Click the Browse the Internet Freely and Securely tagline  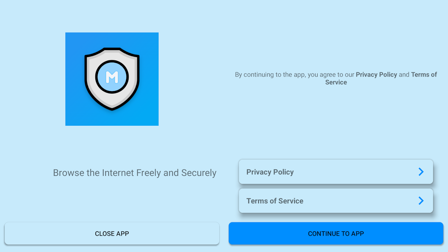pos(135,173)
